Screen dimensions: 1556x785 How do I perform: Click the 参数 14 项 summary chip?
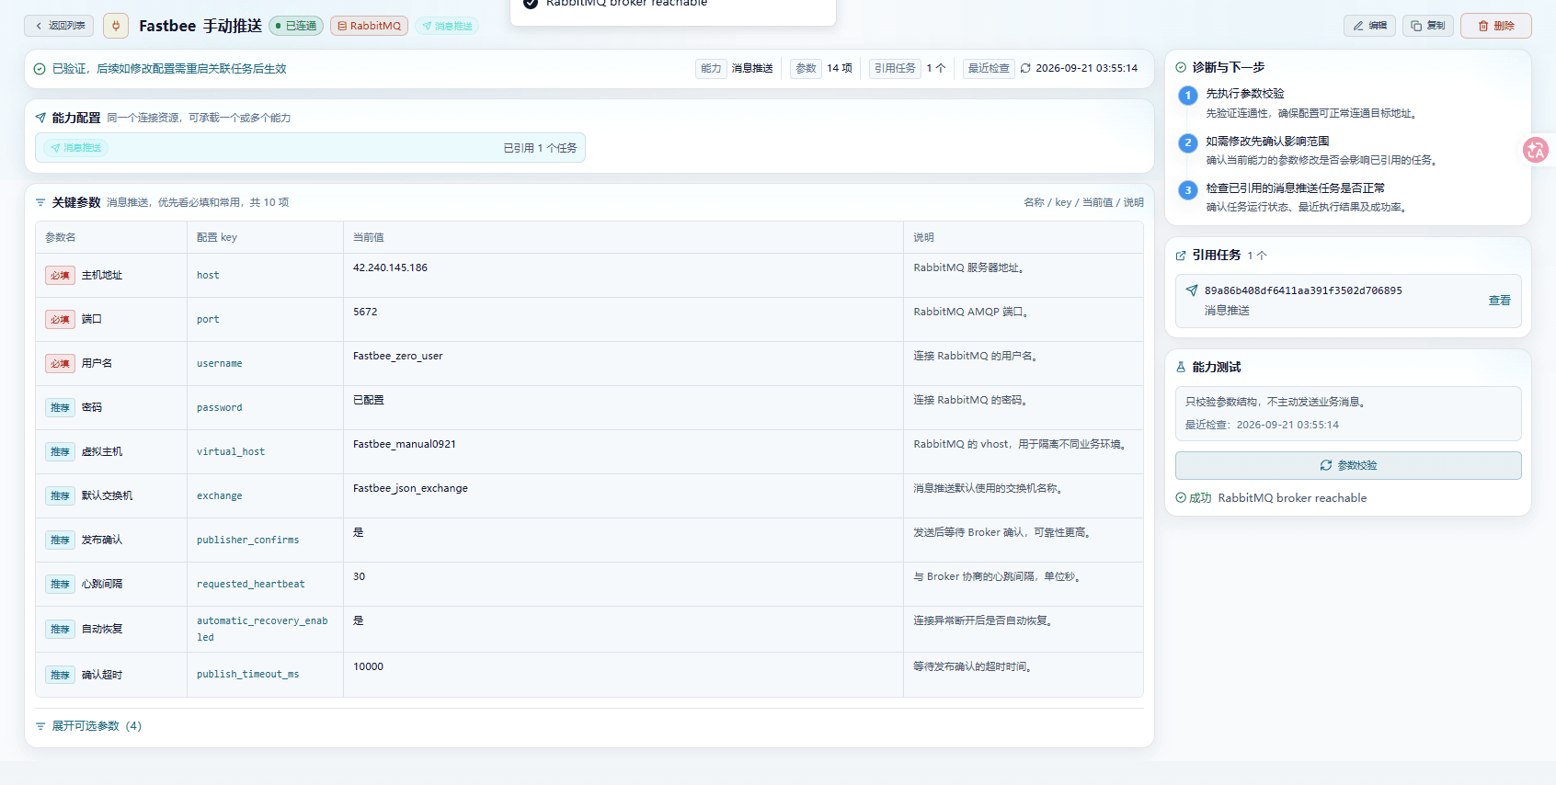822,68
